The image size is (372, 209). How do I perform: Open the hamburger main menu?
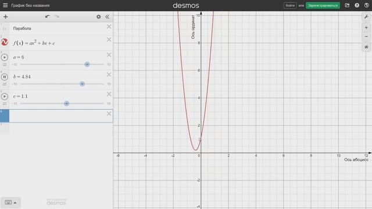pyautogui.click(x=5, y=5)
